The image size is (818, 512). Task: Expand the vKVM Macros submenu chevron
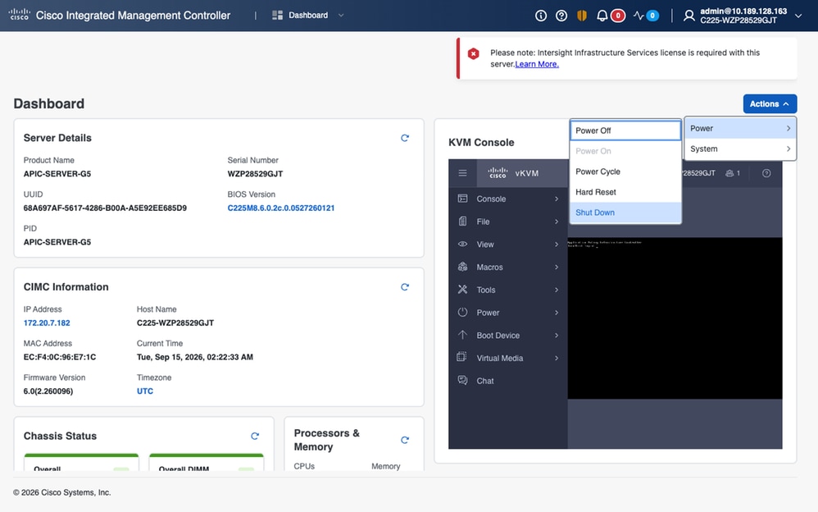click(557, 267)
